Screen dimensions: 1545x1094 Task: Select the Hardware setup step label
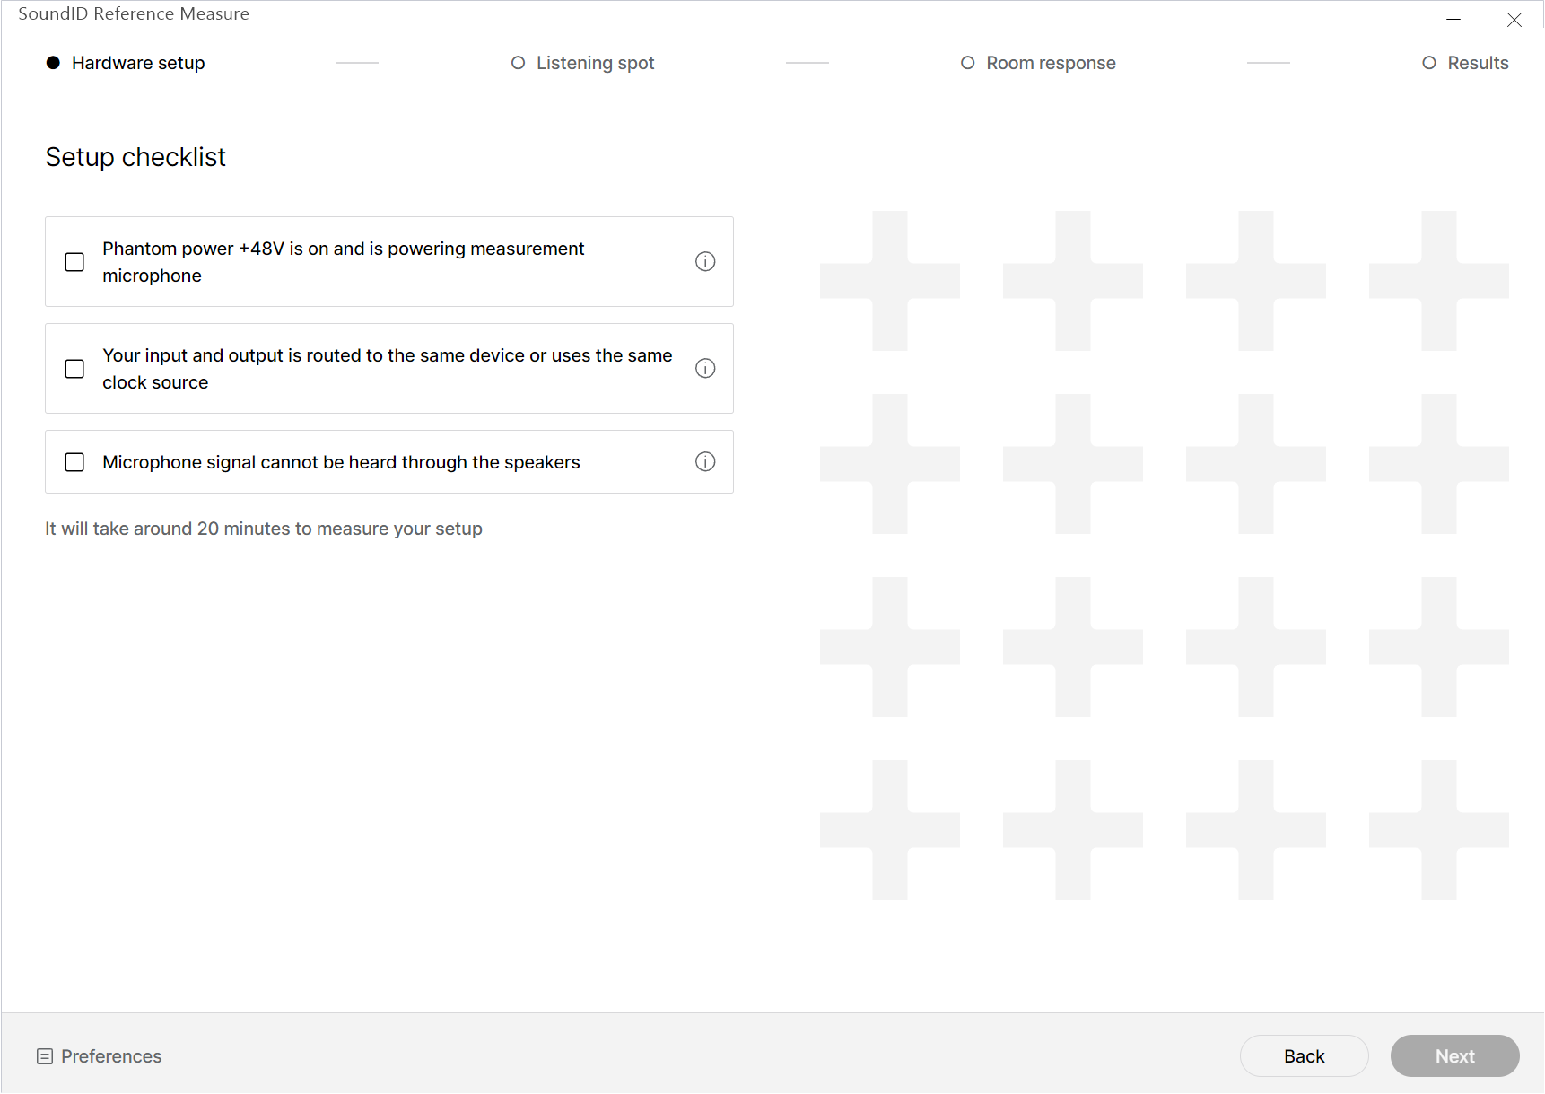point(138,63)
